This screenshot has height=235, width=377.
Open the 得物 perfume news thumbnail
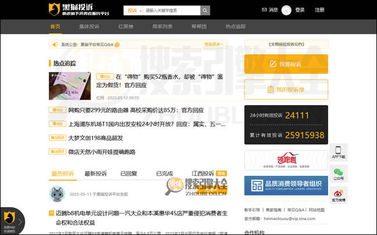coord(70,86)
